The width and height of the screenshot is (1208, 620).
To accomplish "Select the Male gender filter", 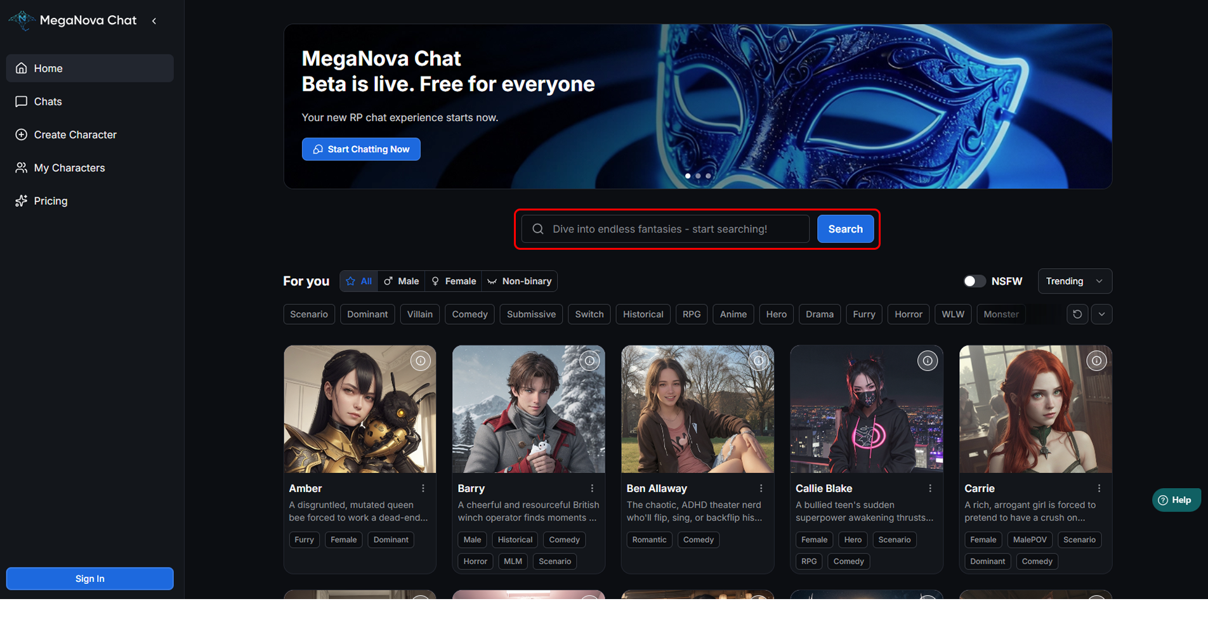I will click(401, 281).
